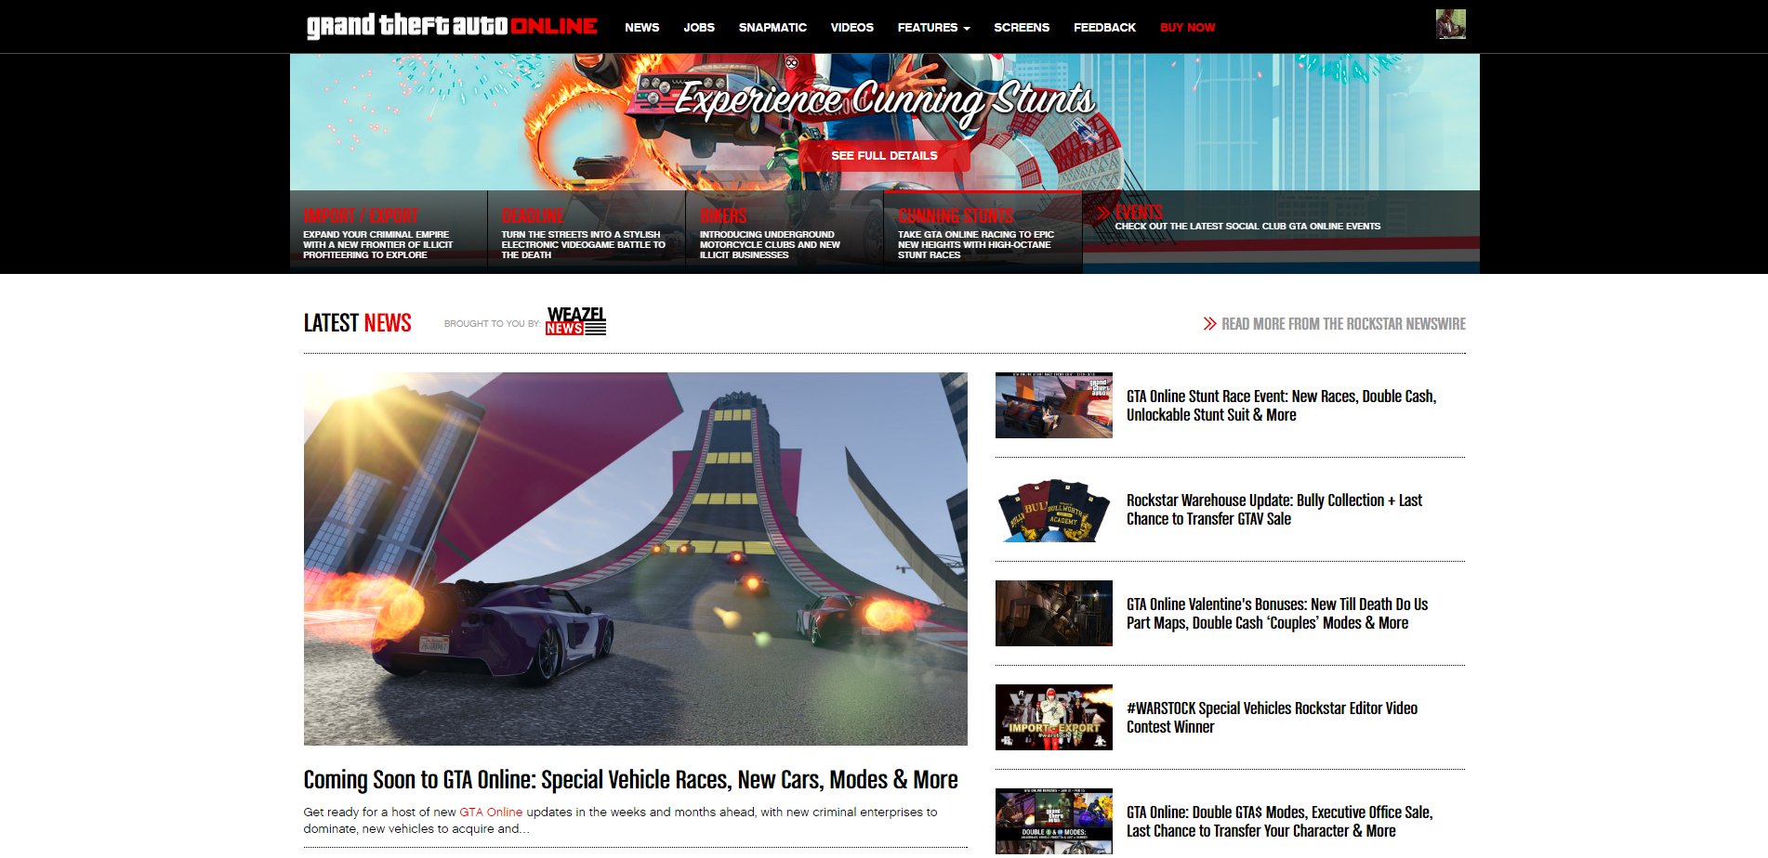1768x858 pixels.
Task: Select the Deadline banner tab
Action: (586, 231)
